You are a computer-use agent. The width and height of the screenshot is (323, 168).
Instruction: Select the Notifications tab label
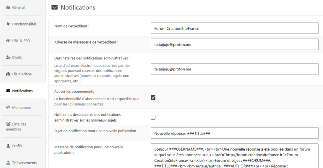(x=22, y=91)
